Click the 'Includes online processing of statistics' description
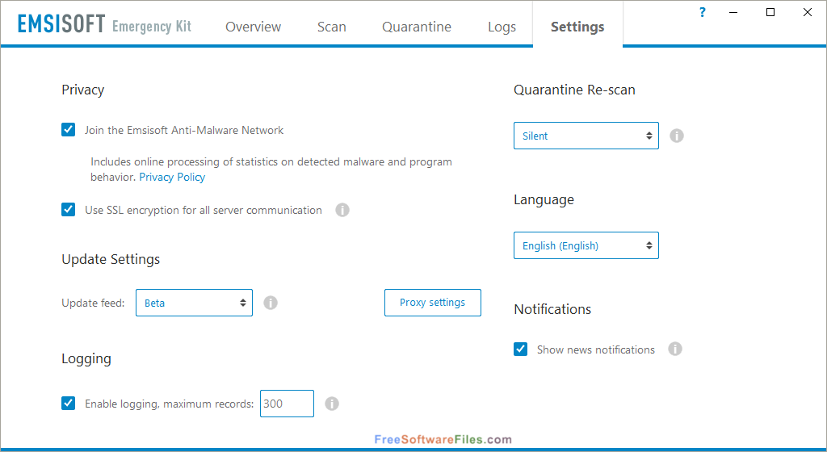 pyautogui.click(x=271, y=169)
